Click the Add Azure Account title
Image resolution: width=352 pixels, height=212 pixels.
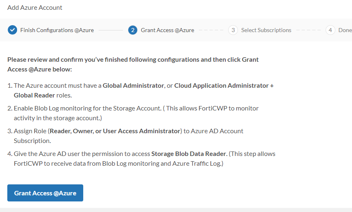coord(35,8)
